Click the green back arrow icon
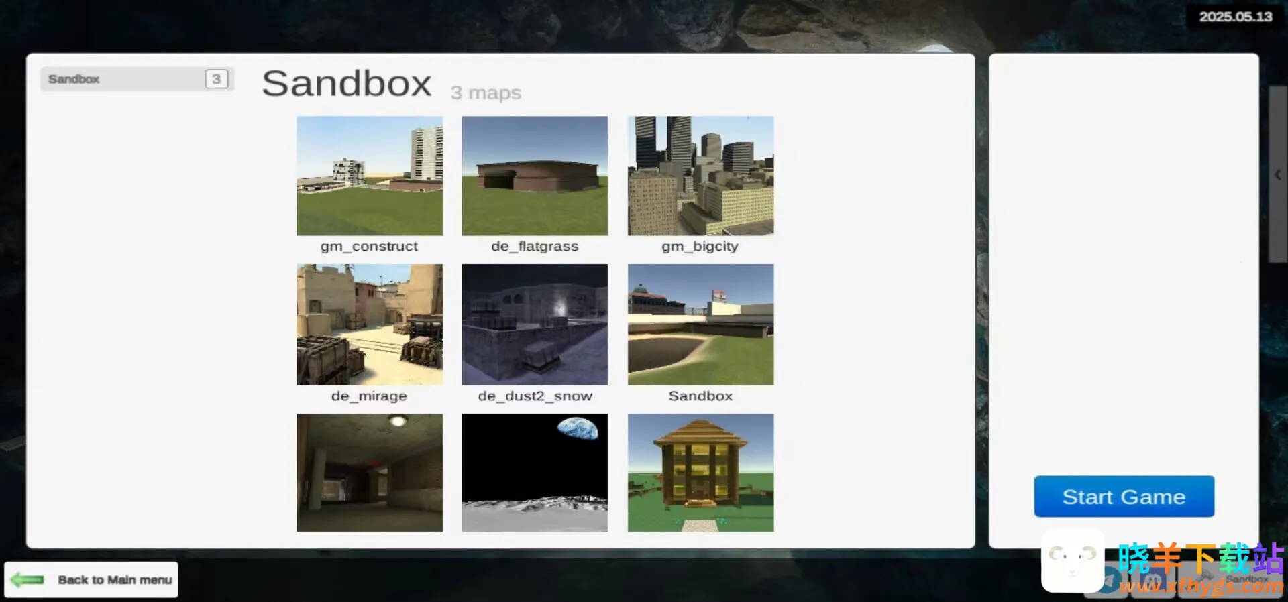The height and width of the screenshot is (602, 1288). click(x=28, y=580)
